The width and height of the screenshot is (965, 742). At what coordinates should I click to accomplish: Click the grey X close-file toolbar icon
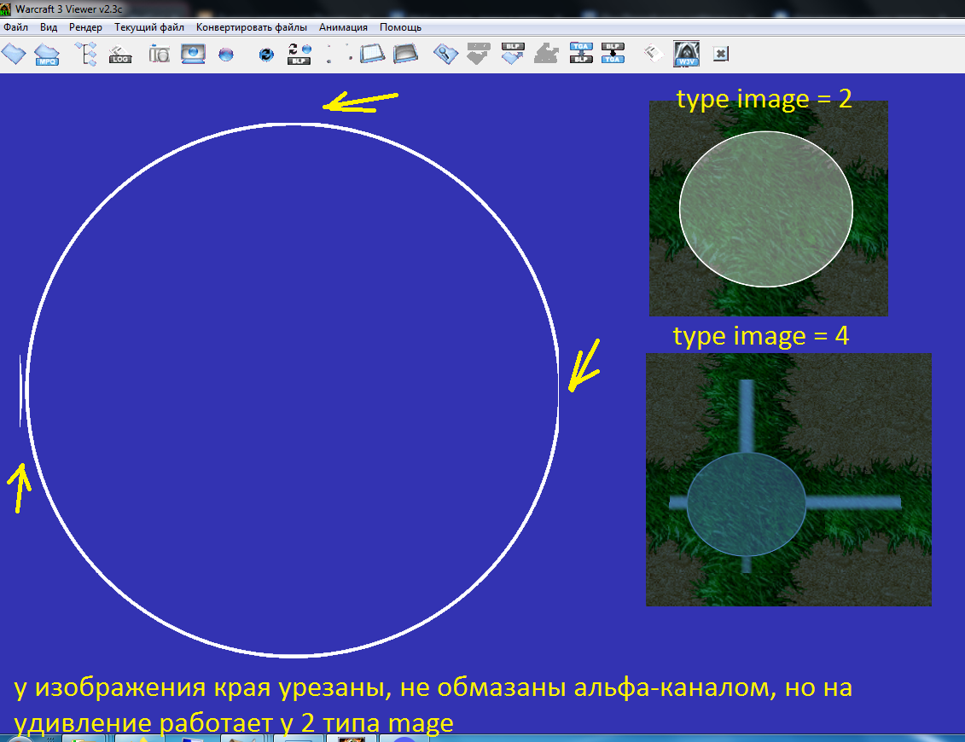click(721, 54)
